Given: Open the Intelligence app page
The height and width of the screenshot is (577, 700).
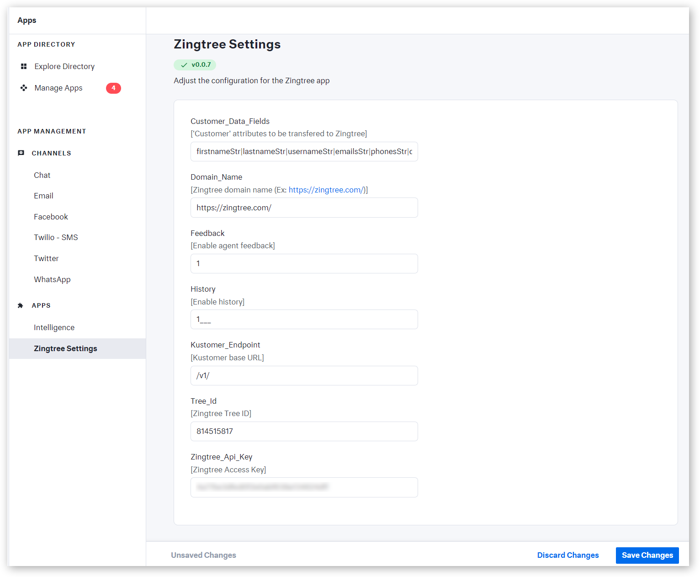Looking at the screenshot, I should [54, 327].
